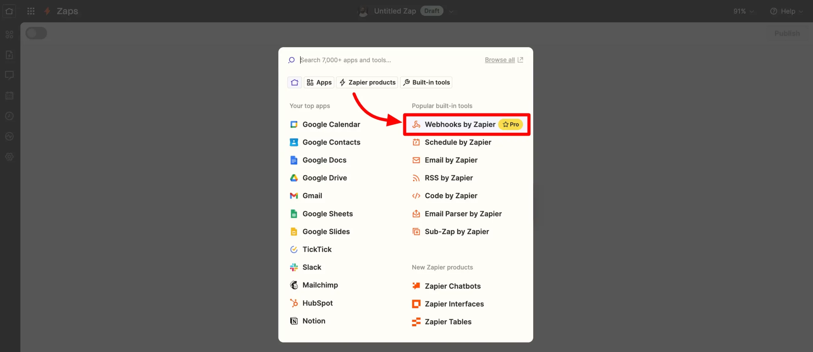Expand the Help menu
This screenshot has width=813, height=352.
pyautogui.click(x=786, y=11)
